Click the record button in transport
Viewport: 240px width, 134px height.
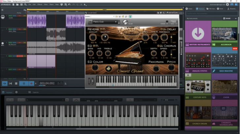(x=31, y=83)
